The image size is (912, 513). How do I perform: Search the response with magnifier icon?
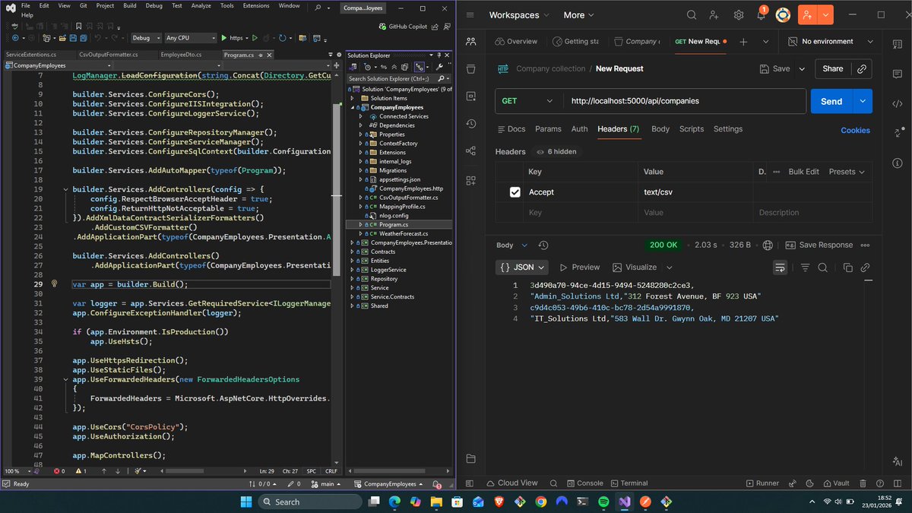822,268
